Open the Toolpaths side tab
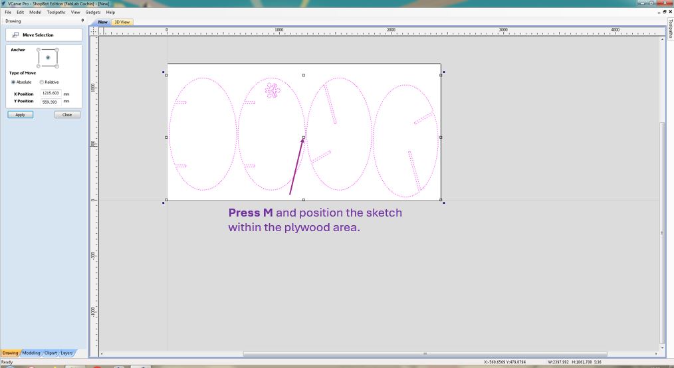The height and width of the screenshot is (368, 674). point(670,29)
